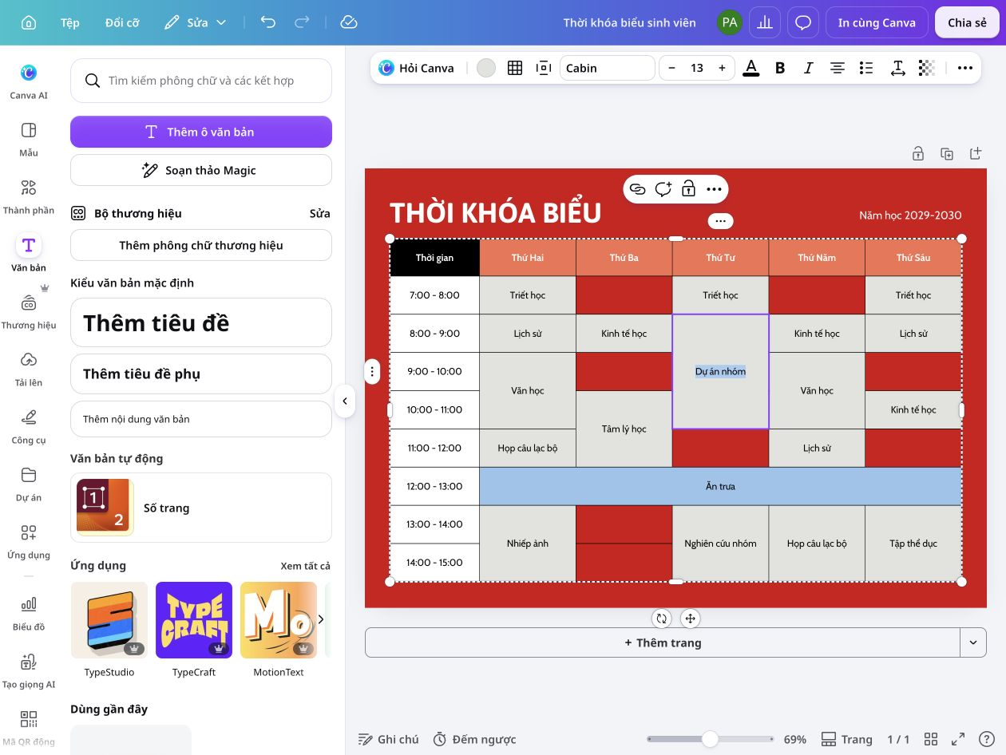Screen dimensions: 1006x755
Task: Open TypeCraft app thumbnail
Action: [x=194, y=620]
